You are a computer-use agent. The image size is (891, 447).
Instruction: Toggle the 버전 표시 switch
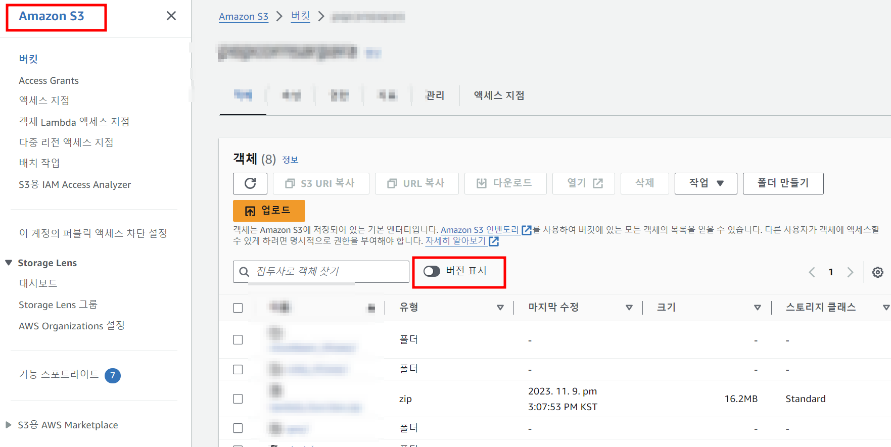[x=432, y=271]
